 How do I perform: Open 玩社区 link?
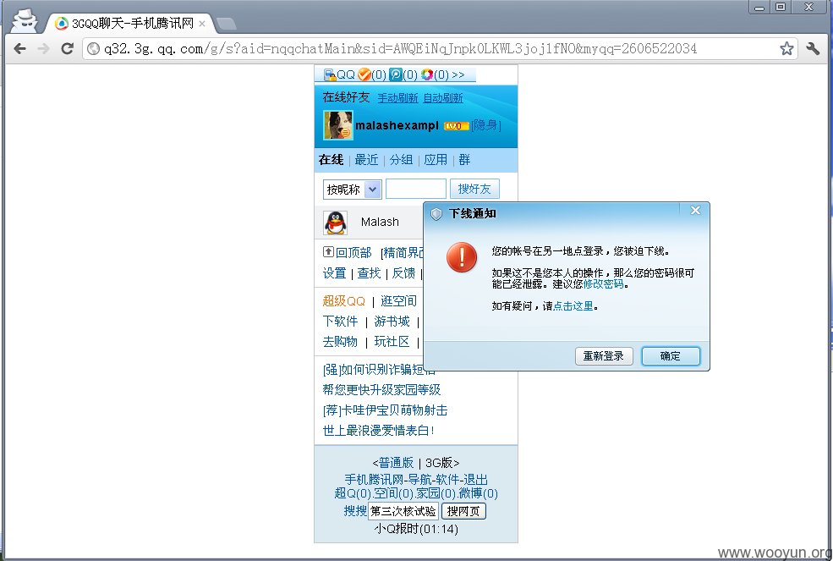point(392,342)
